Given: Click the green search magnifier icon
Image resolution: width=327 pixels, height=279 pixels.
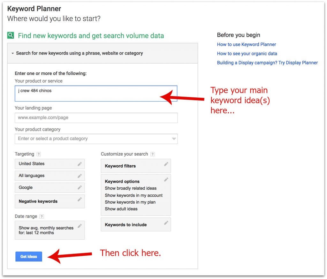Looking at the screenshot, I should click(x=11, y=35).
